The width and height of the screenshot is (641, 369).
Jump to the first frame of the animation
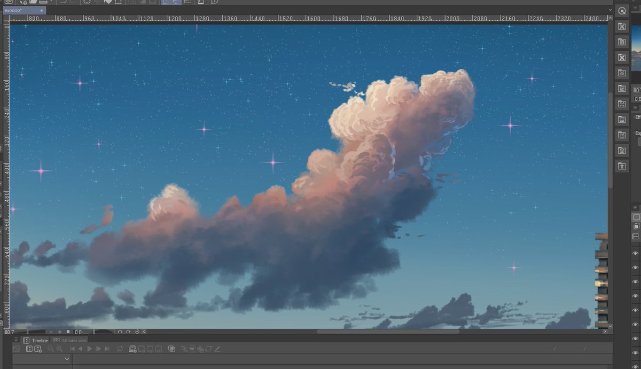[72, 349]
